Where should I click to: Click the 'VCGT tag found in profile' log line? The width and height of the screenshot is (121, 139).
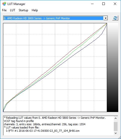(19, 121)
